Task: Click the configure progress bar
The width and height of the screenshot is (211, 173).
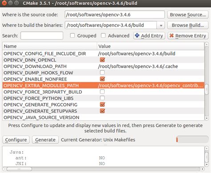Action: pyautogui.click(x=192, y=140)
